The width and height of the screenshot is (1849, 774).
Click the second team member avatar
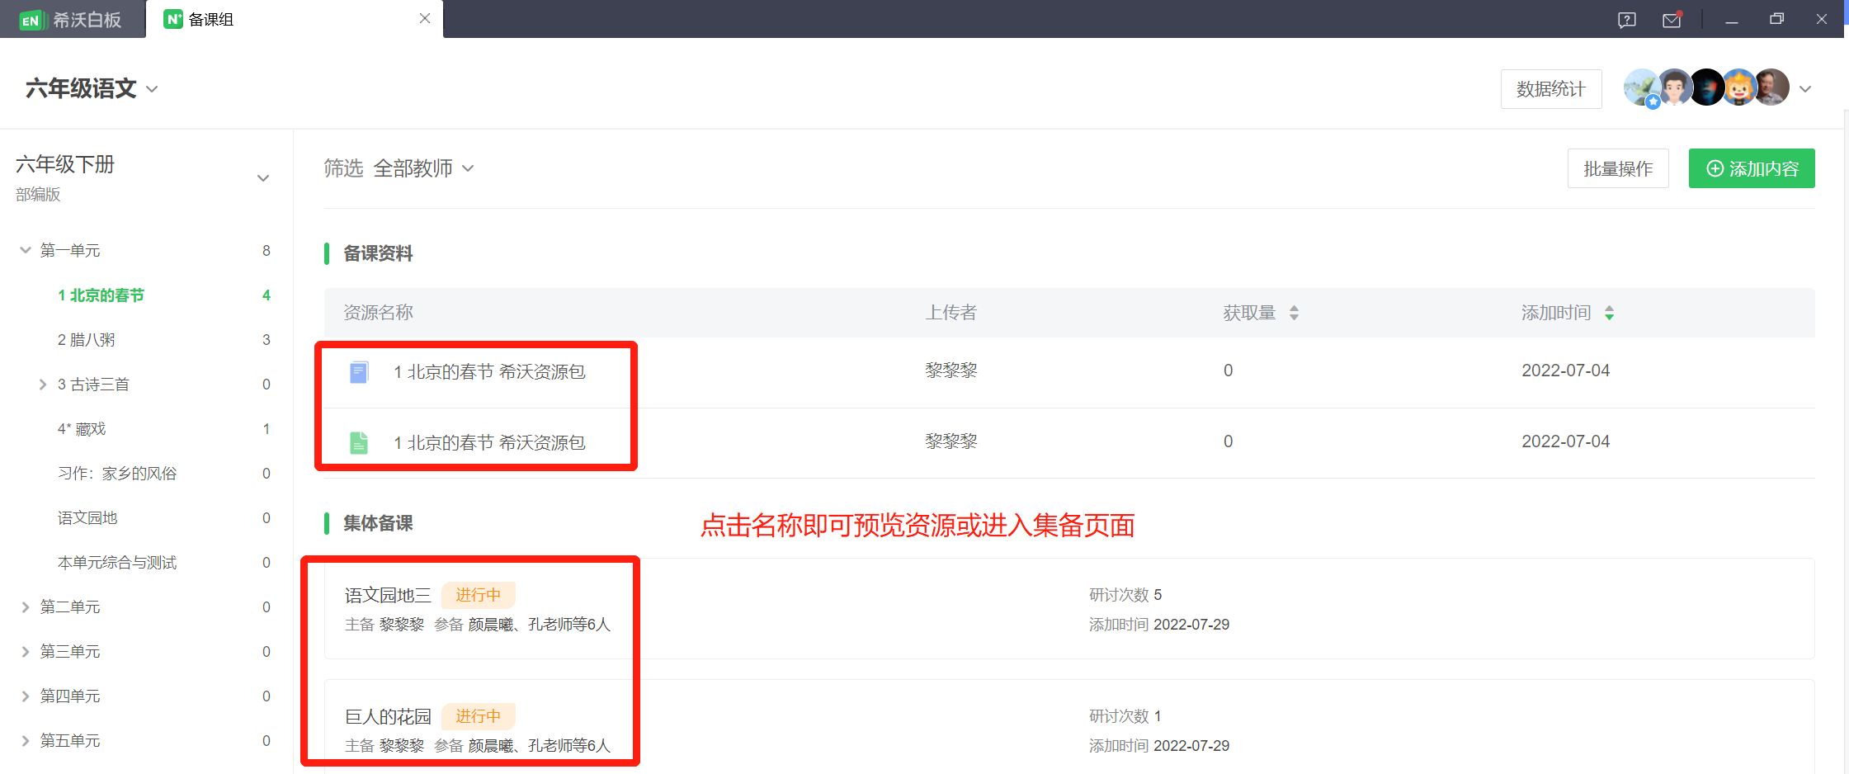click(1675, 87)
